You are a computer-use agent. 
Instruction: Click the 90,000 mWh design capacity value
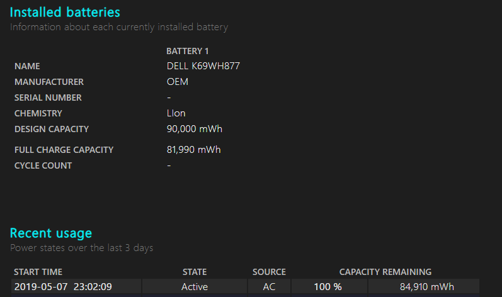click(195, 129)
